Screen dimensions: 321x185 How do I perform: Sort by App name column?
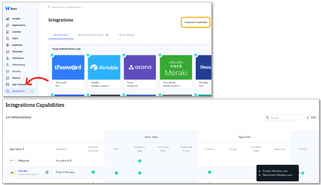pos(17,149)
